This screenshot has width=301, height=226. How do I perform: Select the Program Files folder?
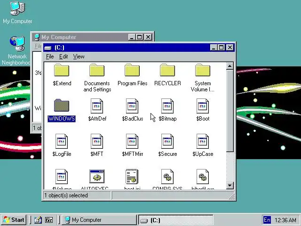(132, 70)
